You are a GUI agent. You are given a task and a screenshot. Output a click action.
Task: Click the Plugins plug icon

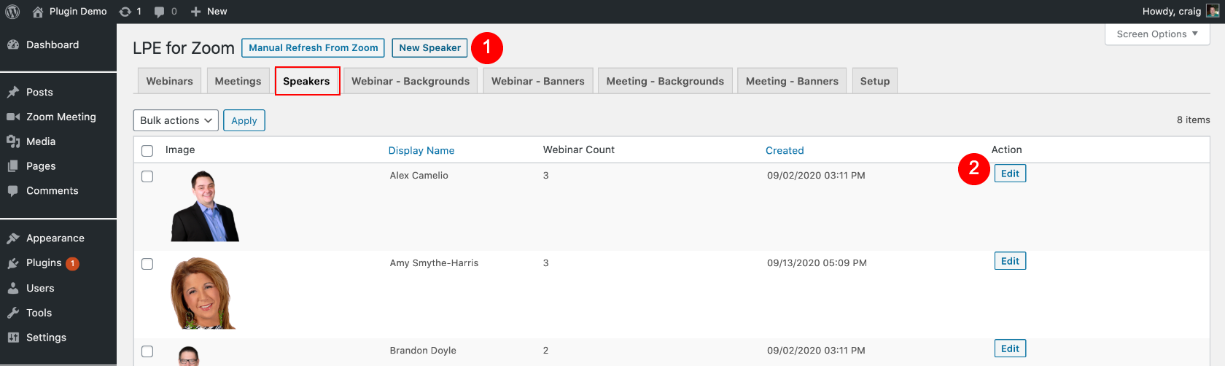click(x=13, y=263)
